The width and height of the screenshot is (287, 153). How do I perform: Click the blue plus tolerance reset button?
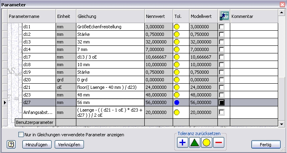tap(183, 143)
